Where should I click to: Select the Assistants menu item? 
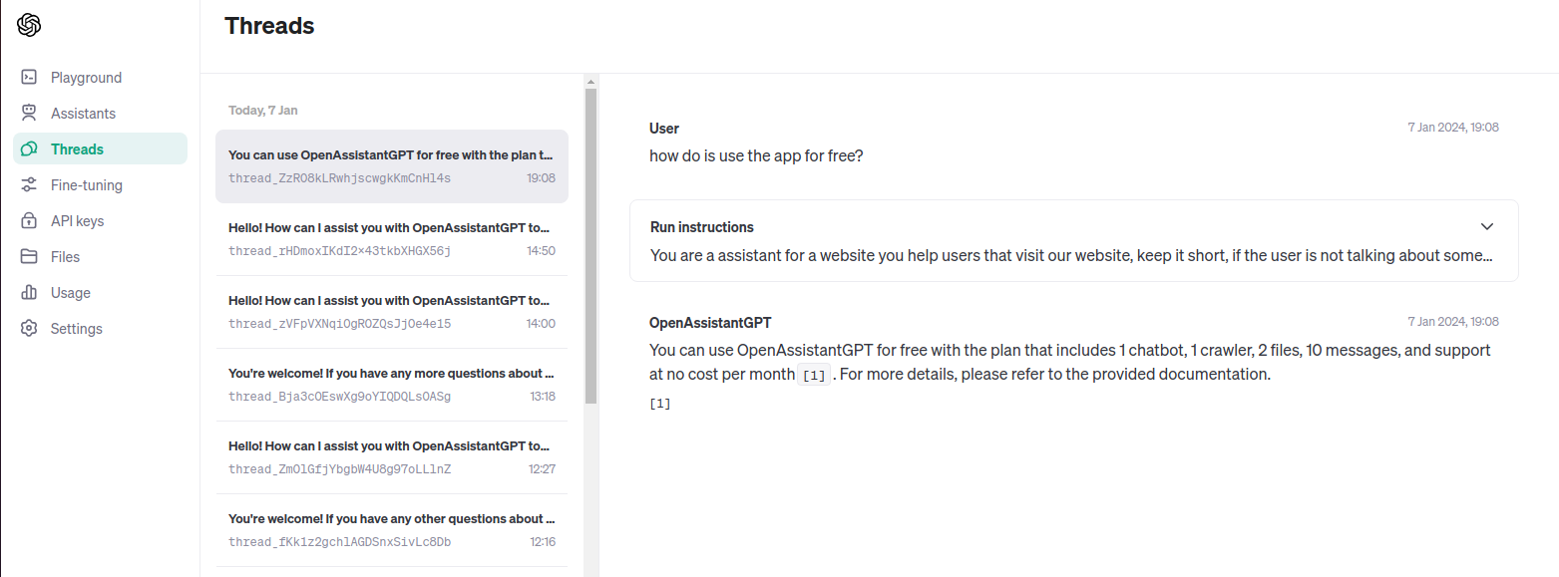pos(83,114)
